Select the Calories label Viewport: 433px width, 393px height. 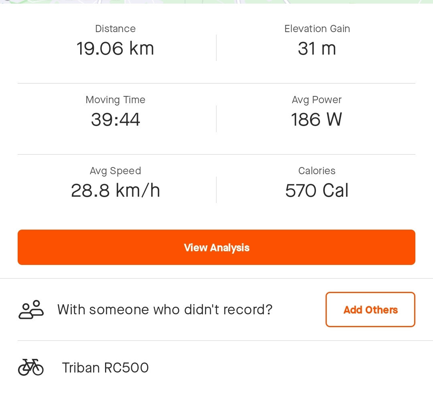[x=317, y=171]
